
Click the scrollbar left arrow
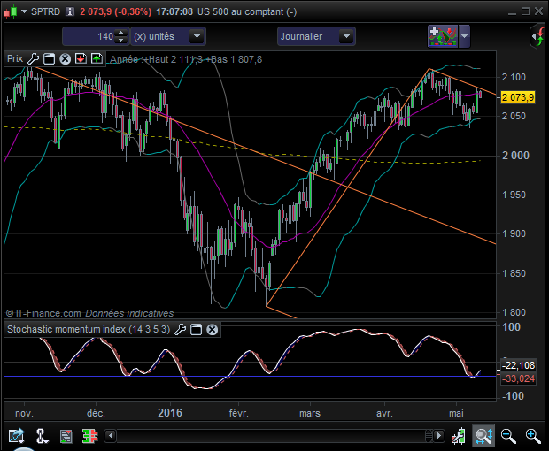pos(111,436)
